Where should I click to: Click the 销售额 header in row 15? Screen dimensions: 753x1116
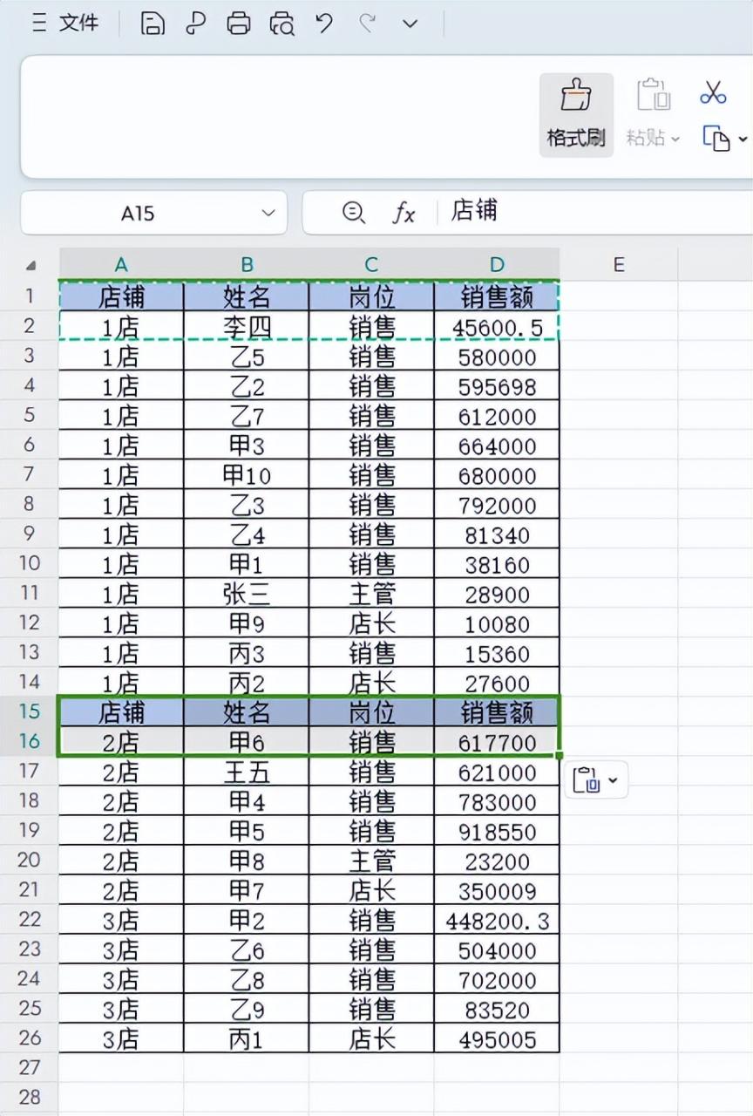tap(497, 712)
